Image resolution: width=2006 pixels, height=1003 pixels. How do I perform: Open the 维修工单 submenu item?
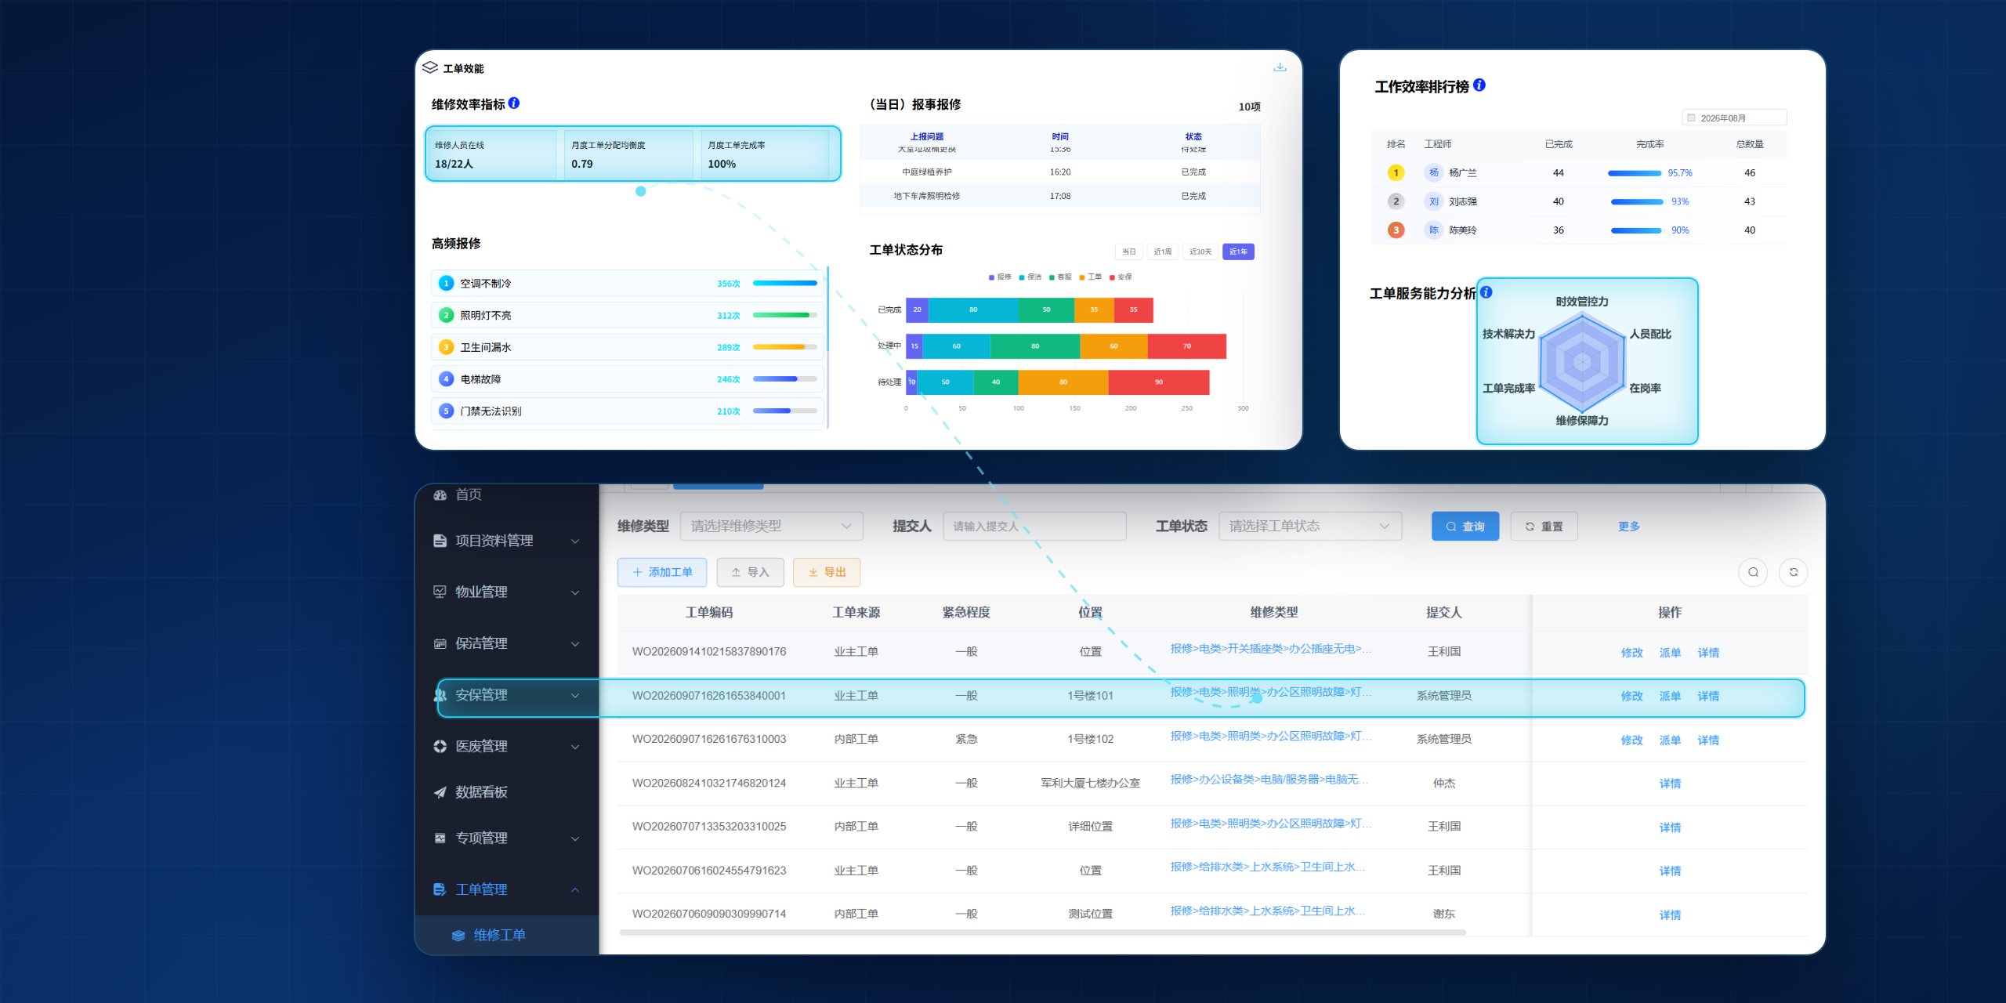(x=507, y=935)
